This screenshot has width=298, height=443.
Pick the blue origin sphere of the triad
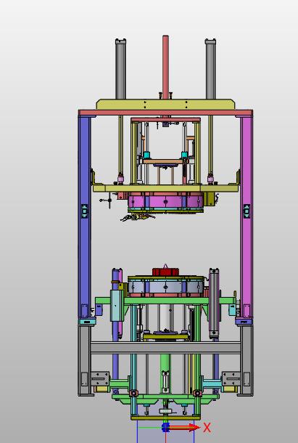coord(165,427)
